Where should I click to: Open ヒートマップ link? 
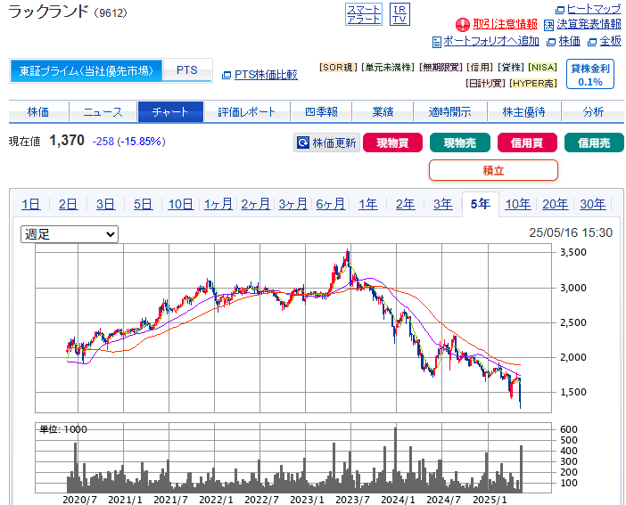pyautogui.click(x=594, y=9)
